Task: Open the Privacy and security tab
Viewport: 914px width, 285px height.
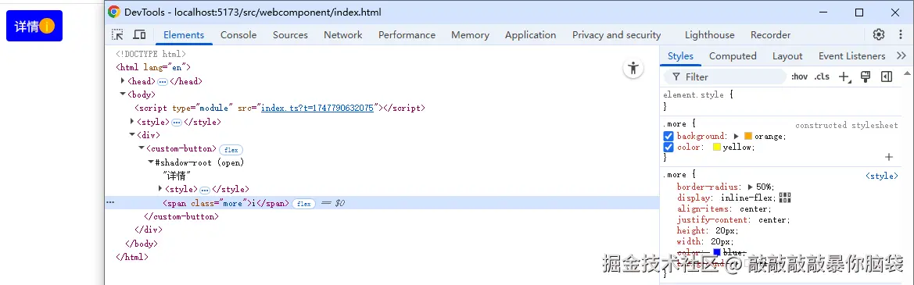Action: click(x=617, y=35)
